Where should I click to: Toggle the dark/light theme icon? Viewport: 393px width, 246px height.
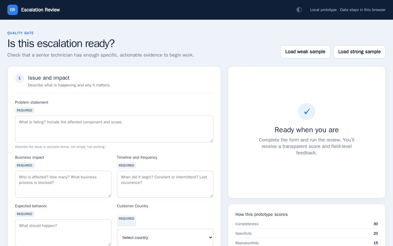pyautogui.click(x=299, y=10)
